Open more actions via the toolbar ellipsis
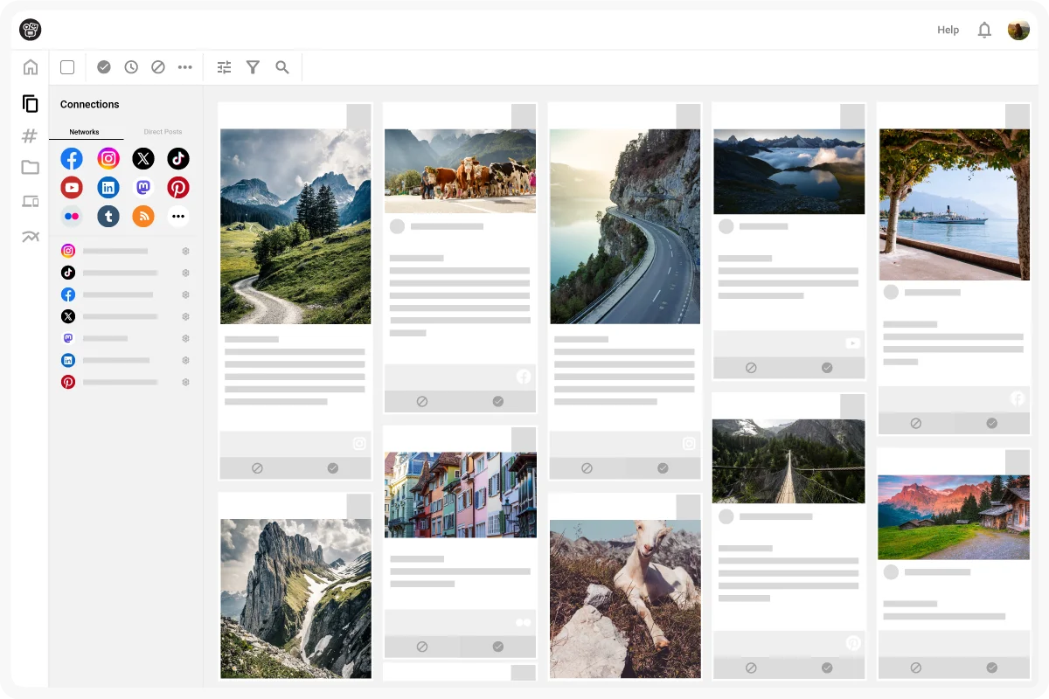 pyautogui.click(x=184, y=66)
